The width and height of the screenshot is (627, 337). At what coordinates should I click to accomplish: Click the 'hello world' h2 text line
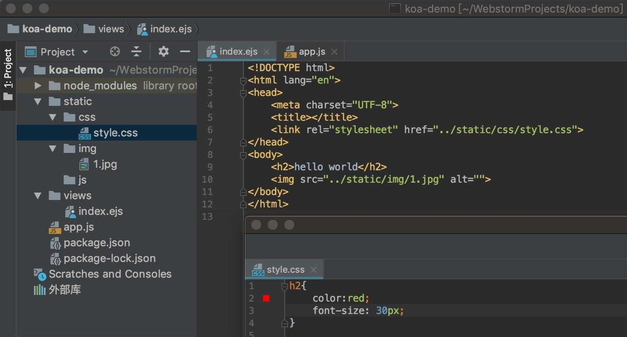point(329,167)
